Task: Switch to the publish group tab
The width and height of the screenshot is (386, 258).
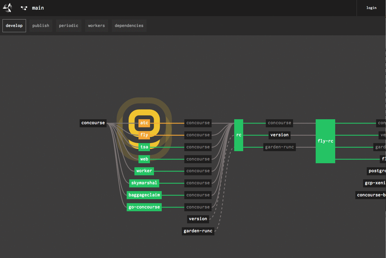Action: coord(41,26)
